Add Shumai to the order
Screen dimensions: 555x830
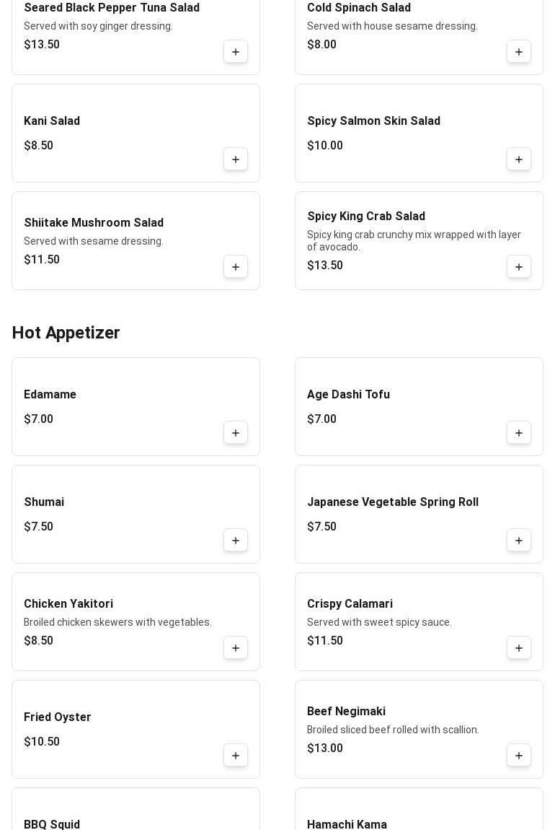pos(236,541)
